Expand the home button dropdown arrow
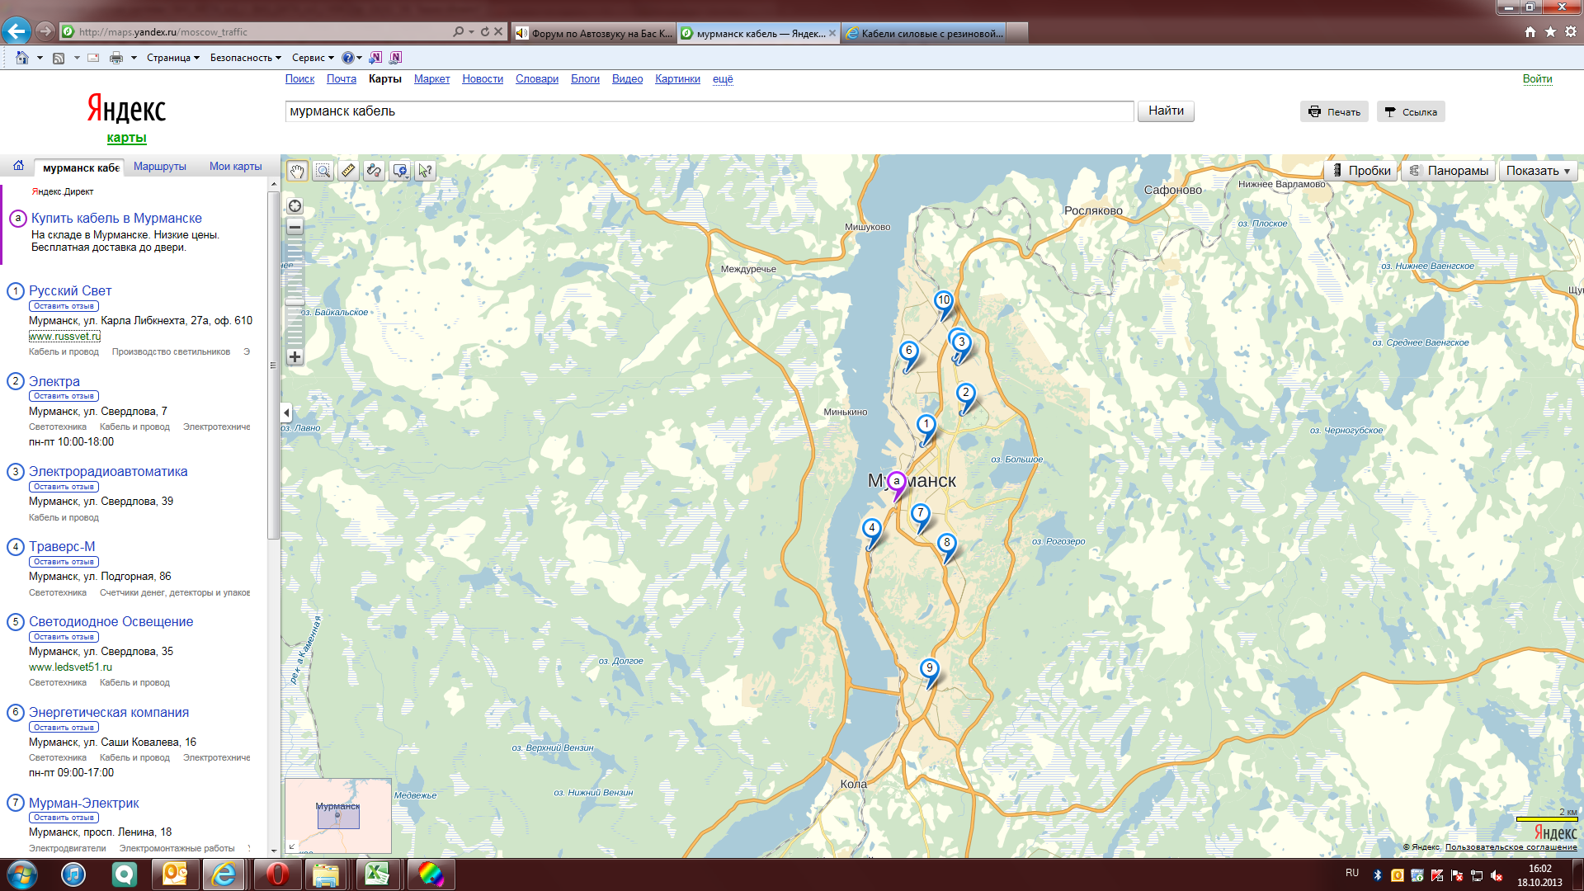The height and width of the screenshot is (891, 1584). 40,58
